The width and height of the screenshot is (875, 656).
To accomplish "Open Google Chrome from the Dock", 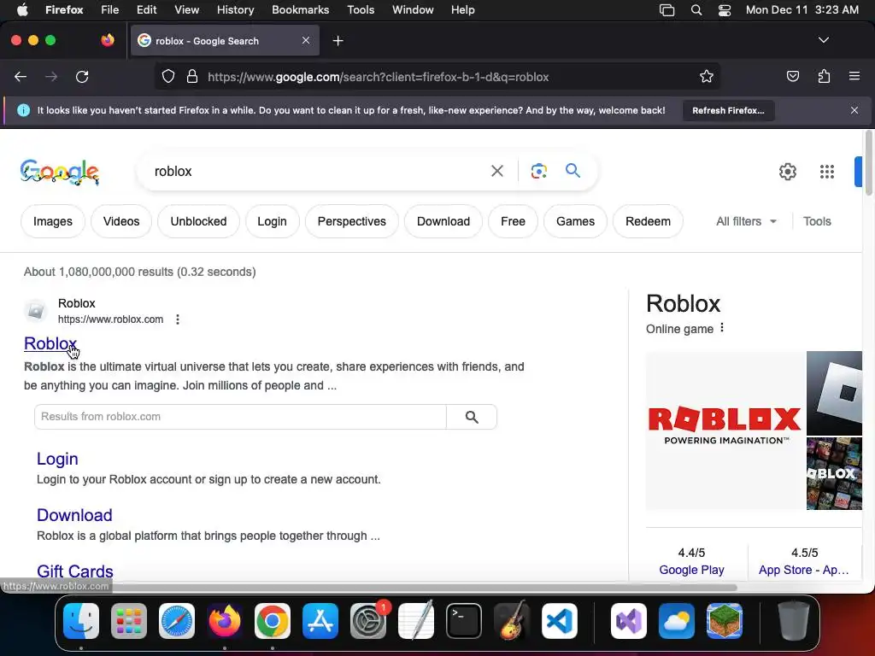I will point(273,621).
